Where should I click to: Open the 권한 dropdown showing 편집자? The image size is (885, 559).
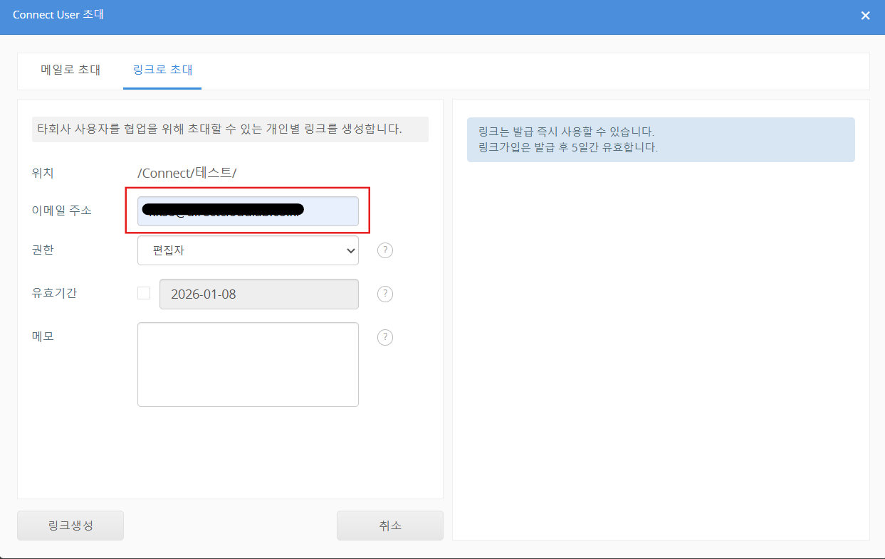[x=248, y=250]
